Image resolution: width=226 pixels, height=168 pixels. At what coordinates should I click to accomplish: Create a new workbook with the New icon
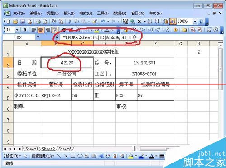(x=9, y=22)
